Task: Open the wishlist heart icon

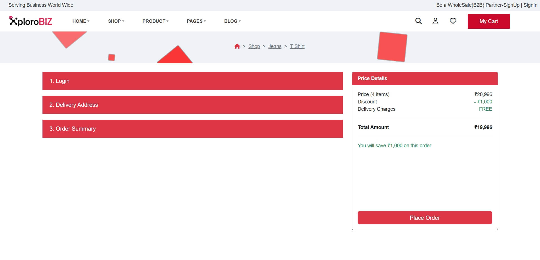Action: coord(453,21)
